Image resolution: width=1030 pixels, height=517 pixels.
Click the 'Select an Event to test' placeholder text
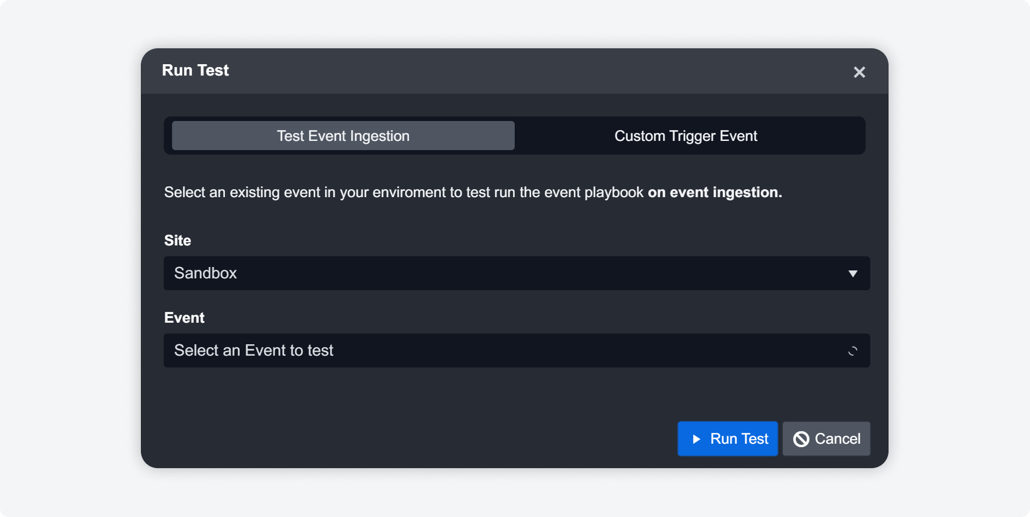coord(253,351)
